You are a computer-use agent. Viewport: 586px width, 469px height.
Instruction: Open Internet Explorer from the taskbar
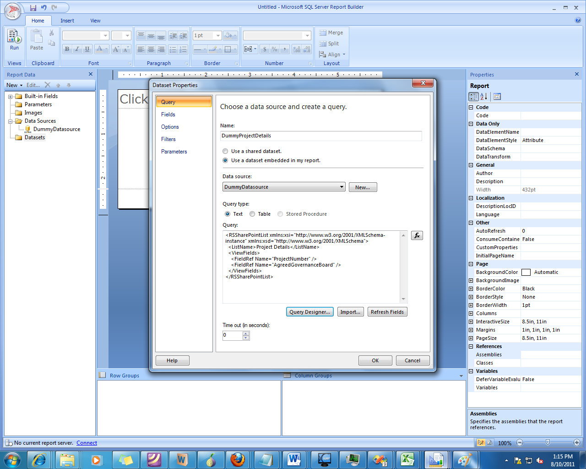(39, 459)
